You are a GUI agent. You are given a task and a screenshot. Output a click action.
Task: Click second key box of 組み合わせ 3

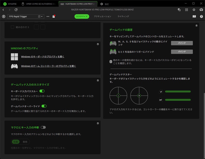(43, 27)
